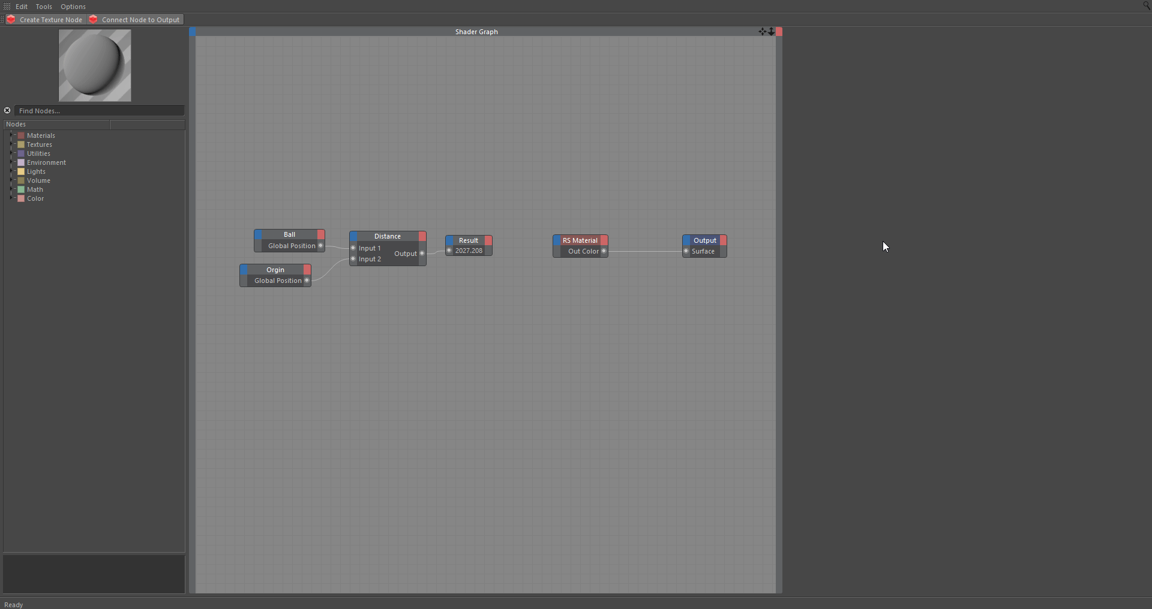Expand the Utilities node category
The image size is (1152, 609).
[x=11, y=153]
